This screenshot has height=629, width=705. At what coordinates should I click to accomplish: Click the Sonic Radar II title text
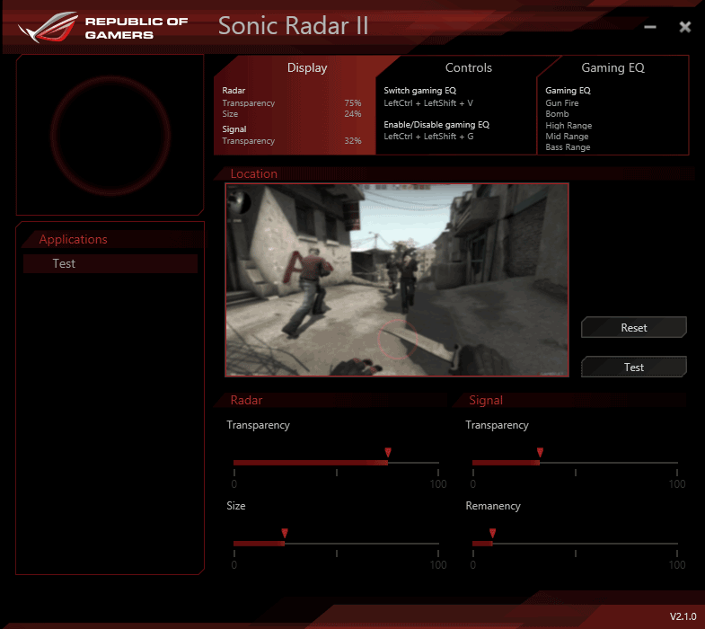tap(293, 26)
